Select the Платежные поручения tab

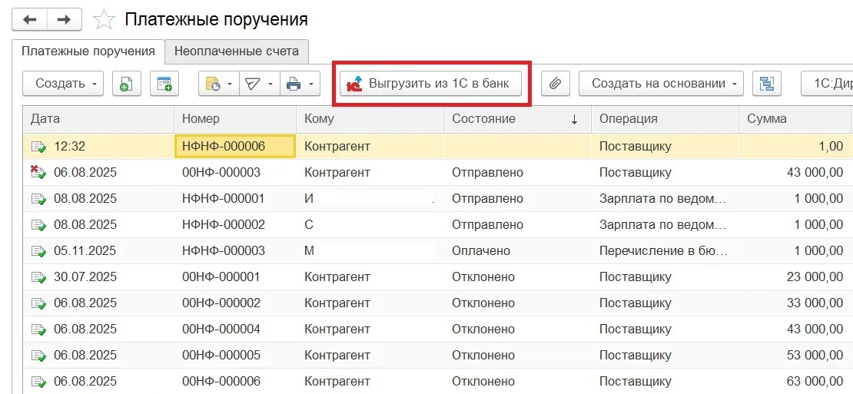pos(88,51)
